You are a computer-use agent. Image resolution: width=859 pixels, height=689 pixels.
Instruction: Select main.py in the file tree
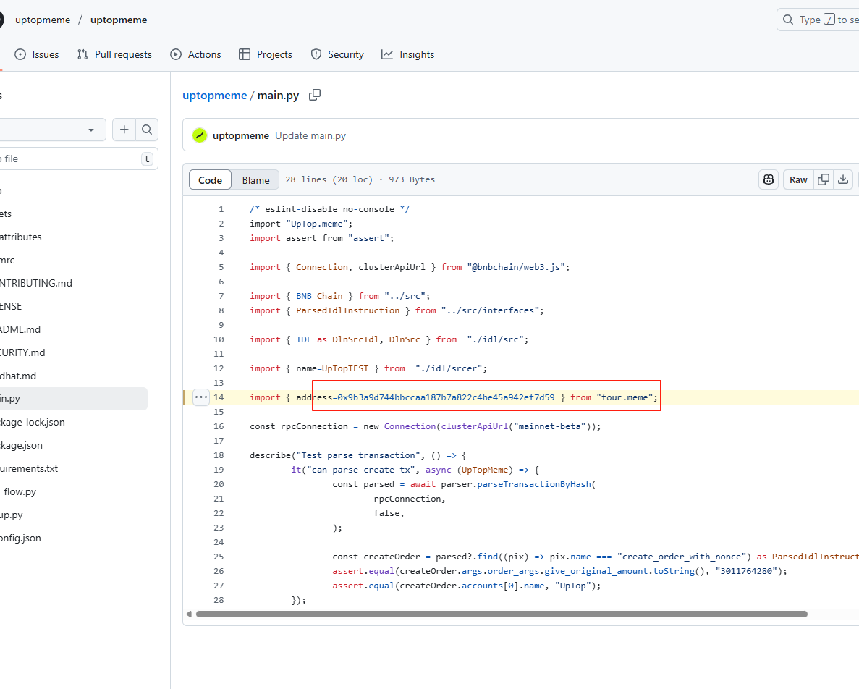[x=73, y=399]
